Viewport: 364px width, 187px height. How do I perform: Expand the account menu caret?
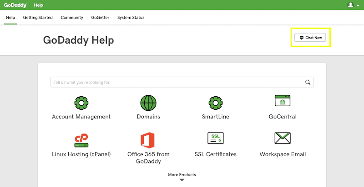click(x=358, y=6)
